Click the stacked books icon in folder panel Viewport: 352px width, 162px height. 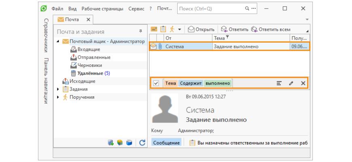120,143
